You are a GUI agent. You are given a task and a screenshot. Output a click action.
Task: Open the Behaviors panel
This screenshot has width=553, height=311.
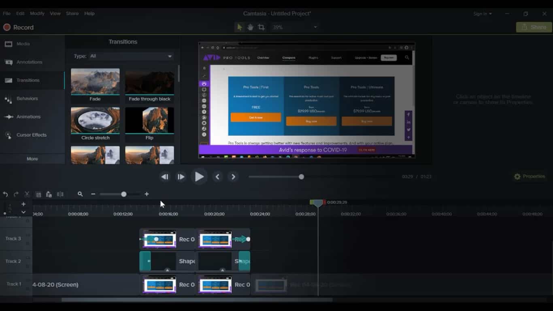coord(28,98)
